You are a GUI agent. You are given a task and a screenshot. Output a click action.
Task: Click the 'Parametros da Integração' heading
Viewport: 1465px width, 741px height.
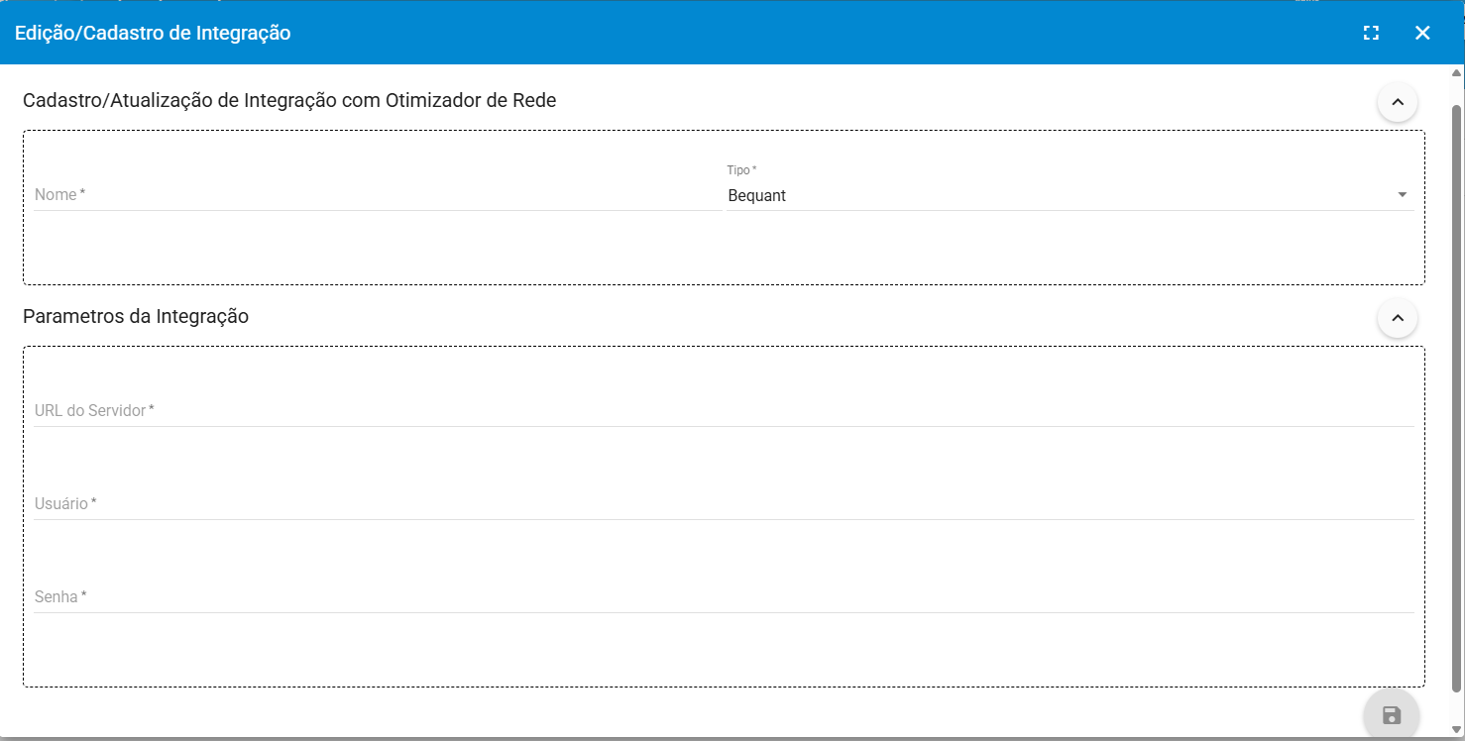(x=136, y=317)
